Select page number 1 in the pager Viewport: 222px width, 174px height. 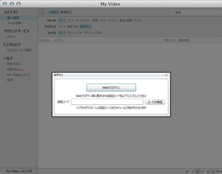(198, 171)
